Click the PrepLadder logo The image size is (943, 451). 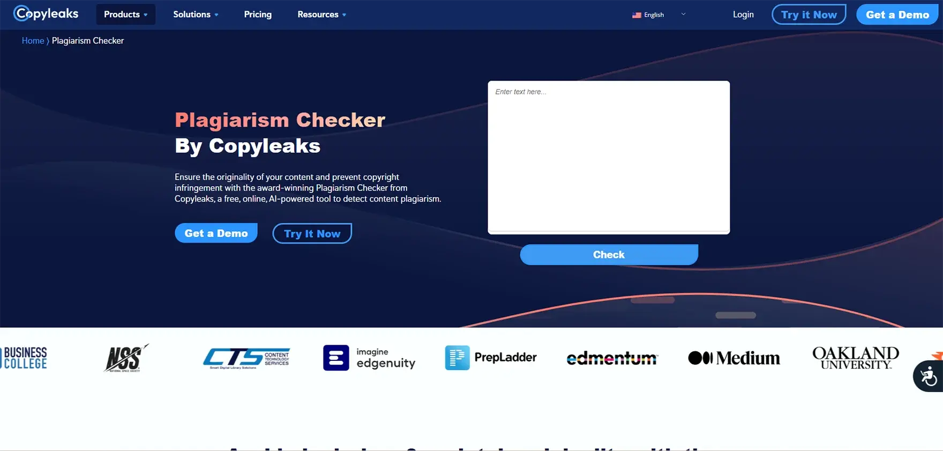pyautogui.click(x=491, y=358)
